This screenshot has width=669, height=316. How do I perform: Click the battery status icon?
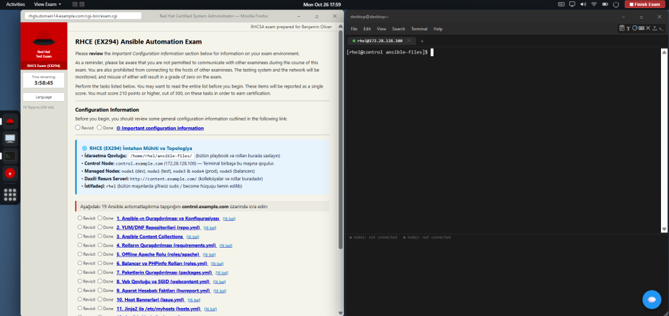[x=605, y=4]
